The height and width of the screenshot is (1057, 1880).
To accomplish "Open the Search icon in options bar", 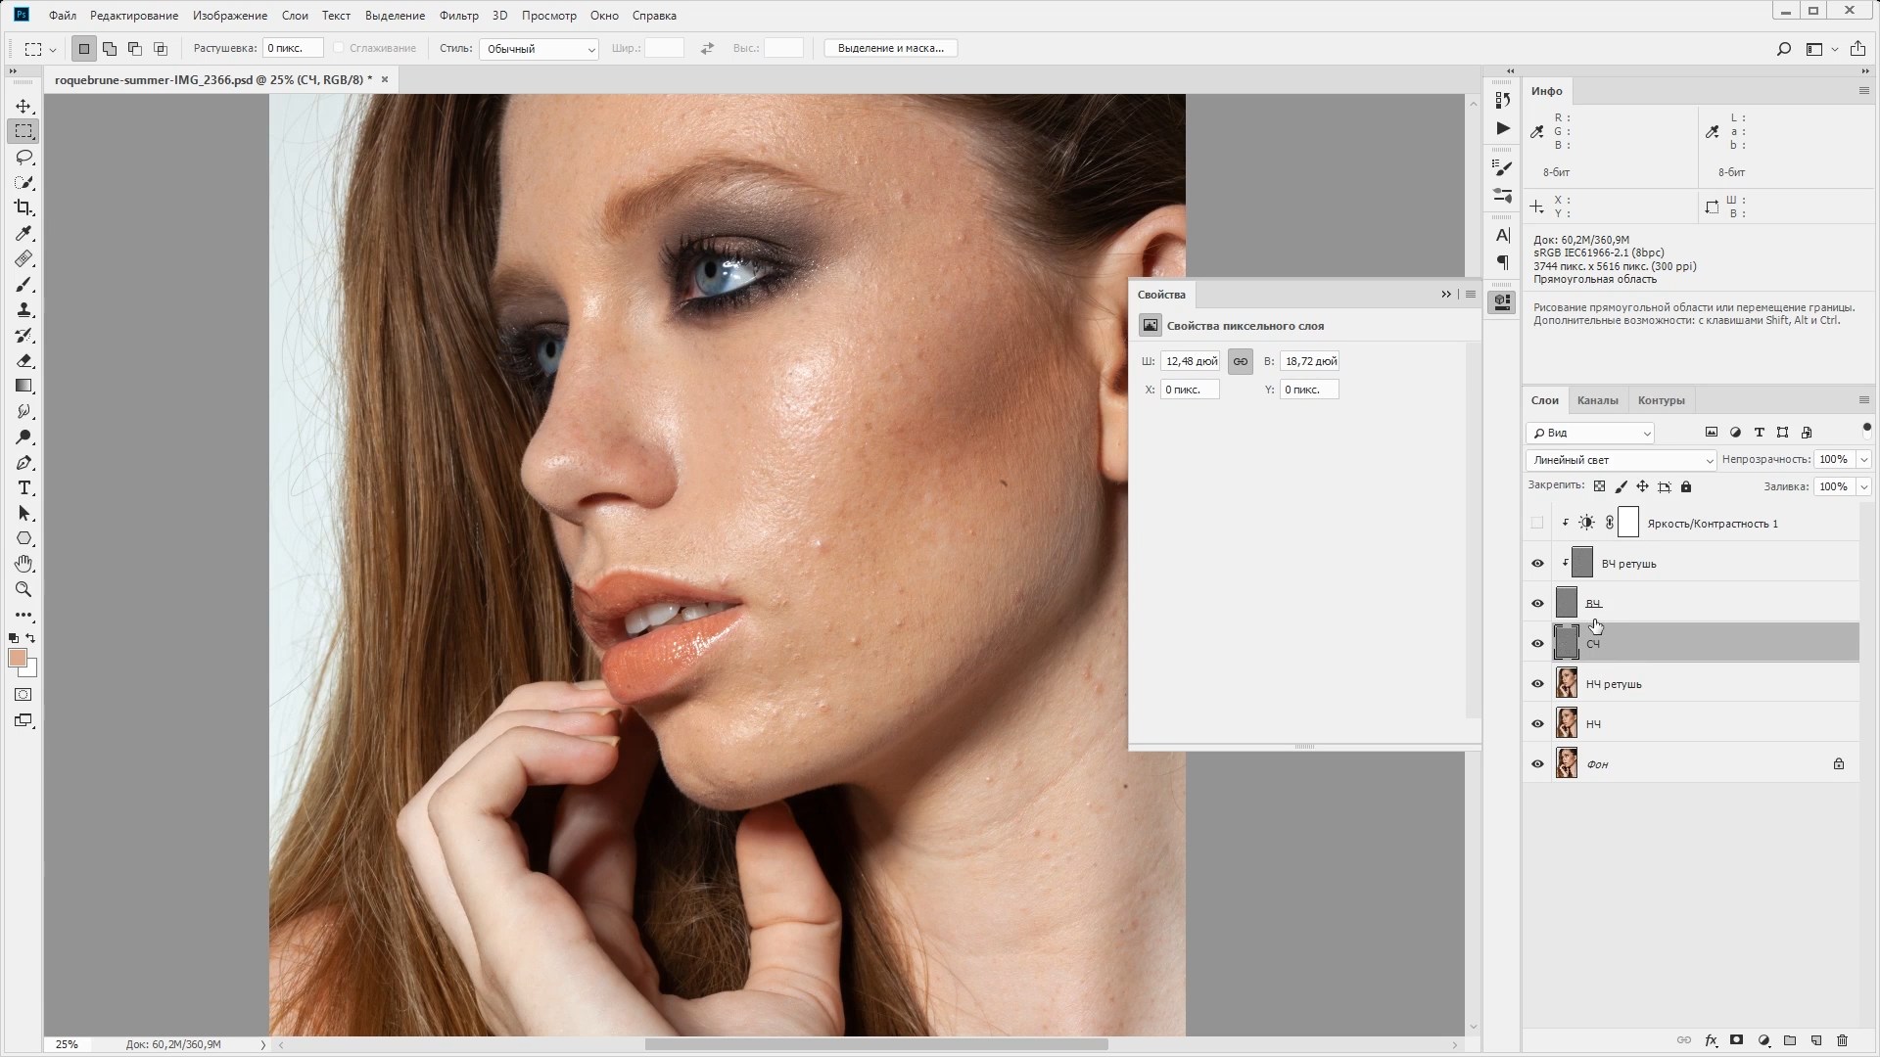I will [1783, 49].
